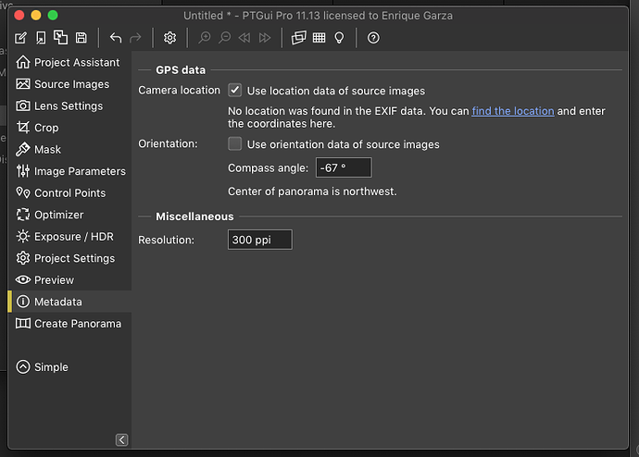Select the Create Panorama tab
The height and width of the screenshot is (457, 639).
77,324
